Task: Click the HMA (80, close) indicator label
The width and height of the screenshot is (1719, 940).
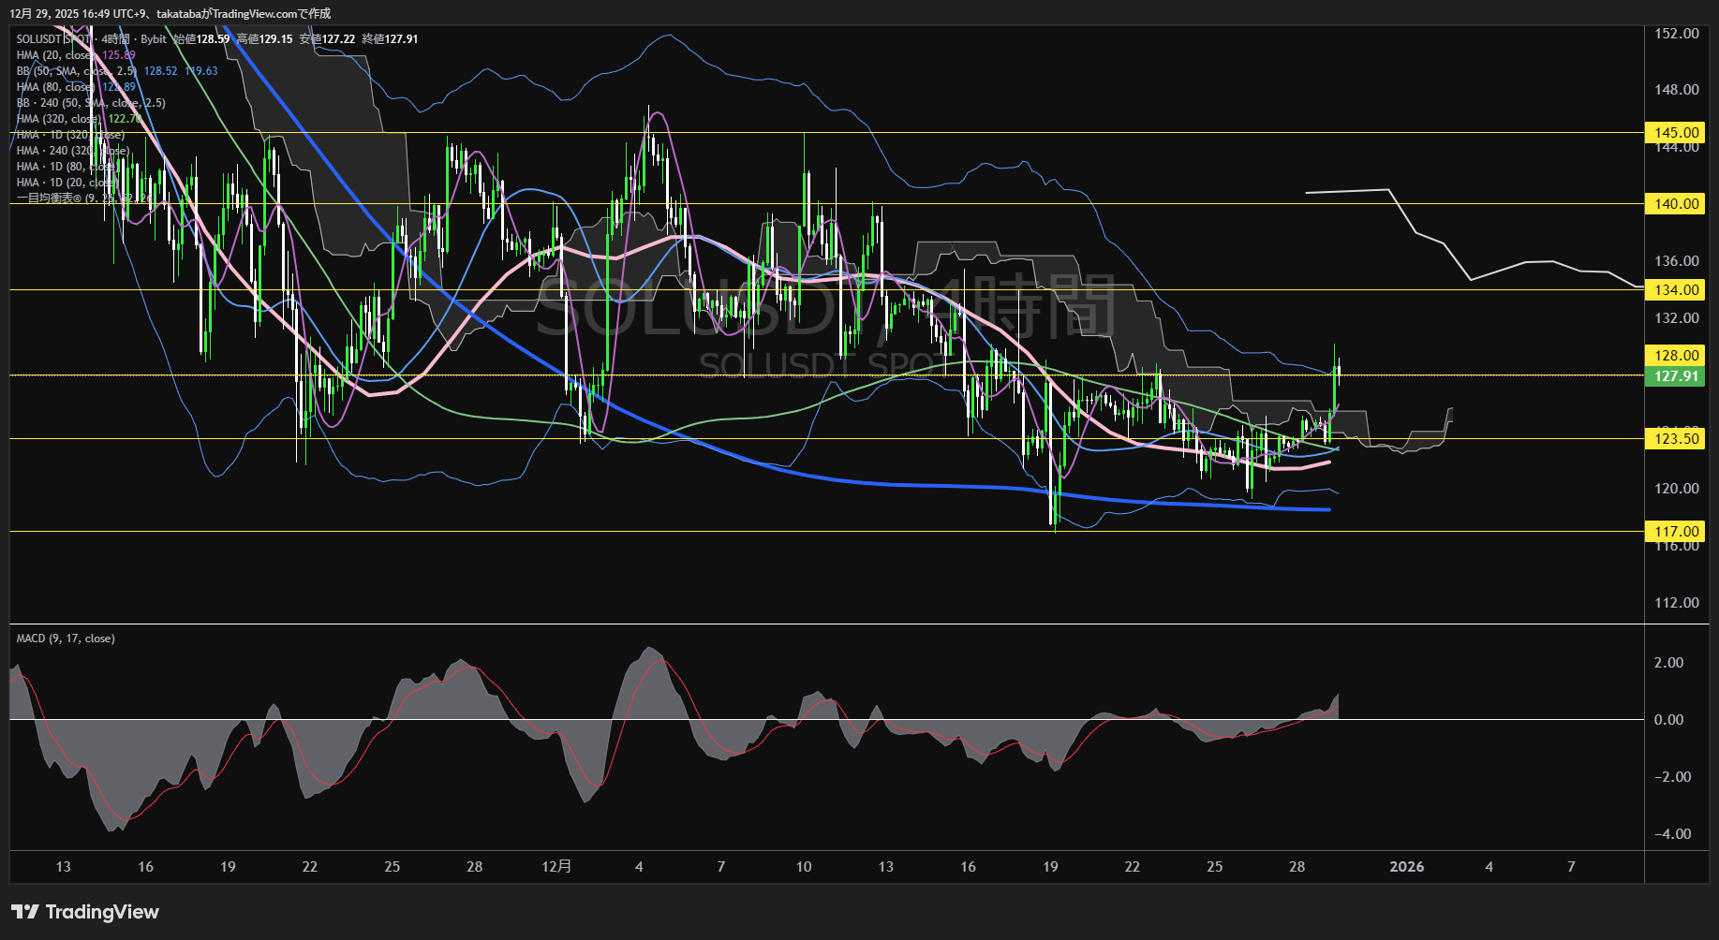Action: [x=56, y=87]
